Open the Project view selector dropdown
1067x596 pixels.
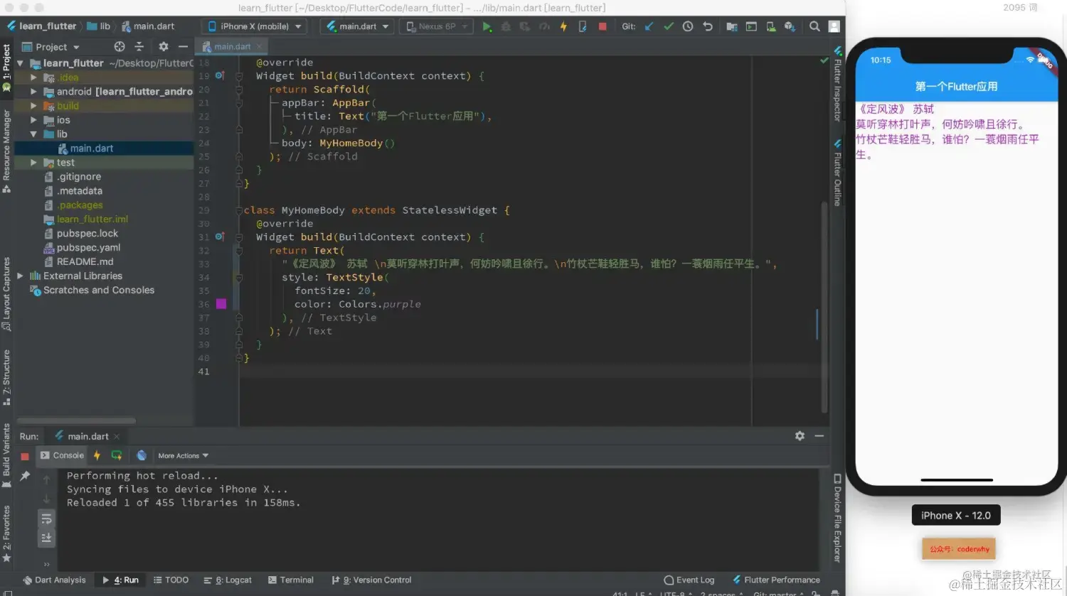tap(51, 47)
